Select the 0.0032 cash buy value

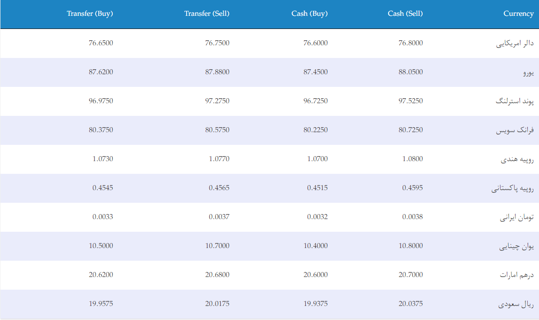click(317, 217)
